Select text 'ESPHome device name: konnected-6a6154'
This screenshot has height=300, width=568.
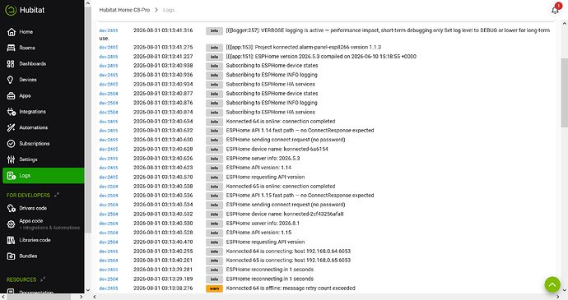pyautogui.click(x=277, y=149)
